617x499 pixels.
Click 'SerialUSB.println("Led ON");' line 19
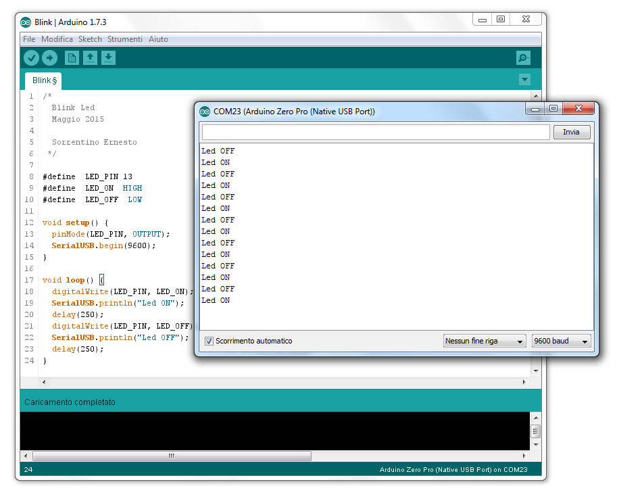tap(118, 304)
